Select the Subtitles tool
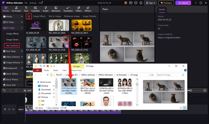 35,9
